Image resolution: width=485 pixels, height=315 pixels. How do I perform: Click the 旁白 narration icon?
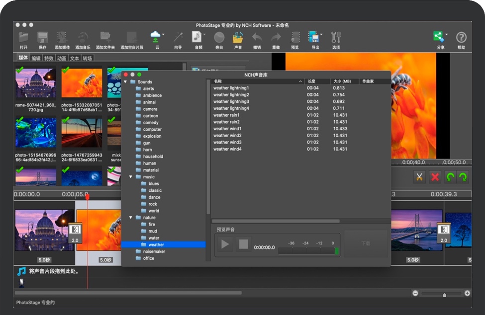pos(219,38)
